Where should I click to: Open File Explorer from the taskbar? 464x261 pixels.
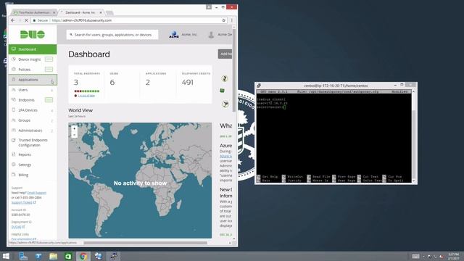pos(53,256)
